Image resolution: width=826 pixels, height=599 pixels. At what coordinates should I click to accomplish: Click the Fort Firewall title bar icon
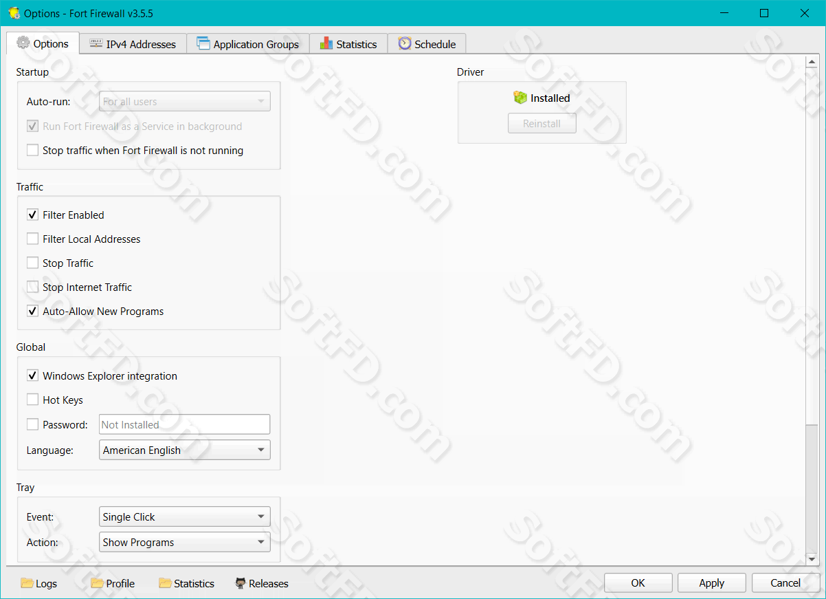pos(14,13)
